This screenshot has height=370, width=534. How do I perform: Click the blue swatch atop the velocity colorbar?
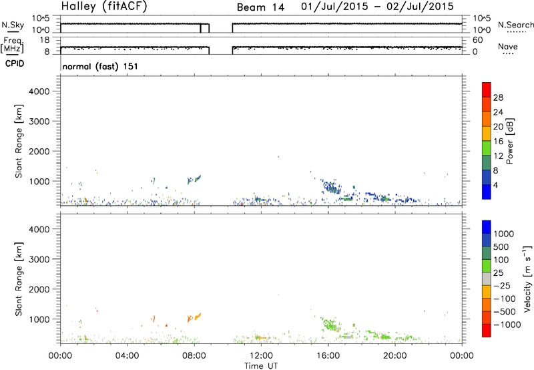pos(487,227)
